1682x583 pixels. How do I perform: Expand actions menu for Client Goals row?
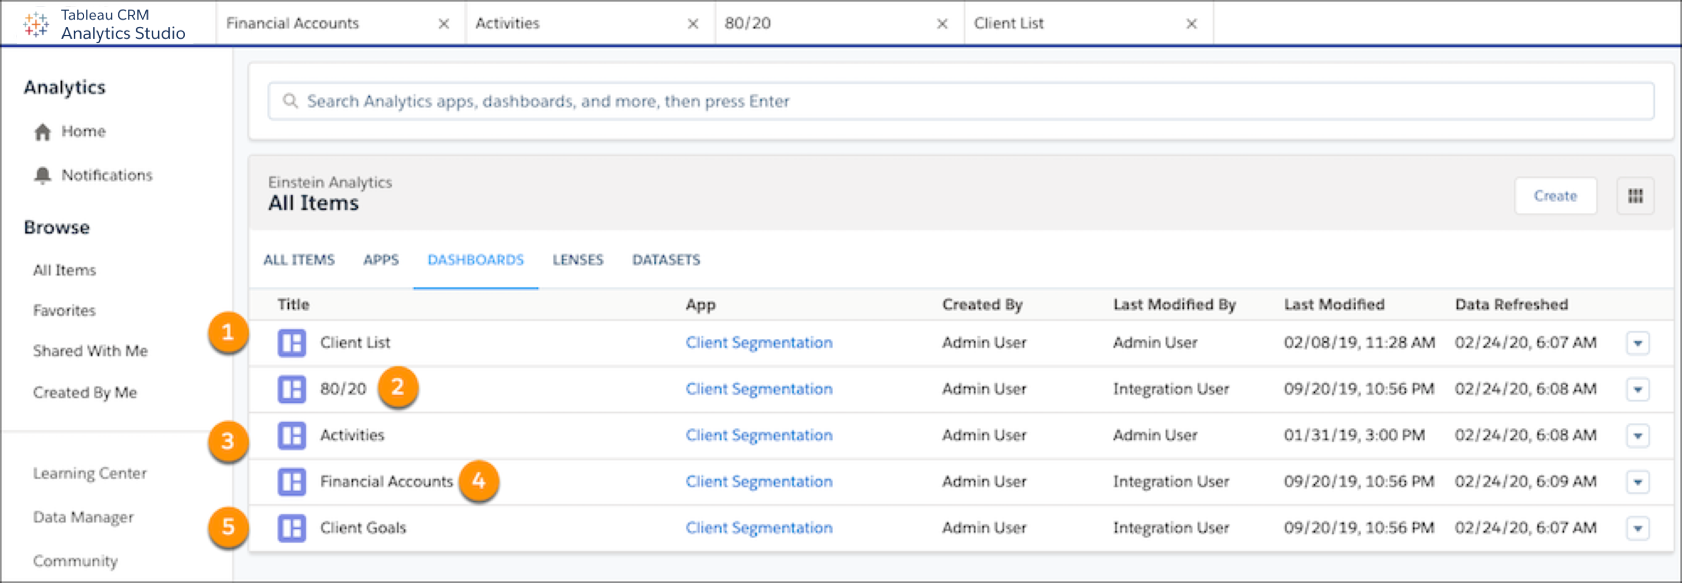pos(1638,528)
